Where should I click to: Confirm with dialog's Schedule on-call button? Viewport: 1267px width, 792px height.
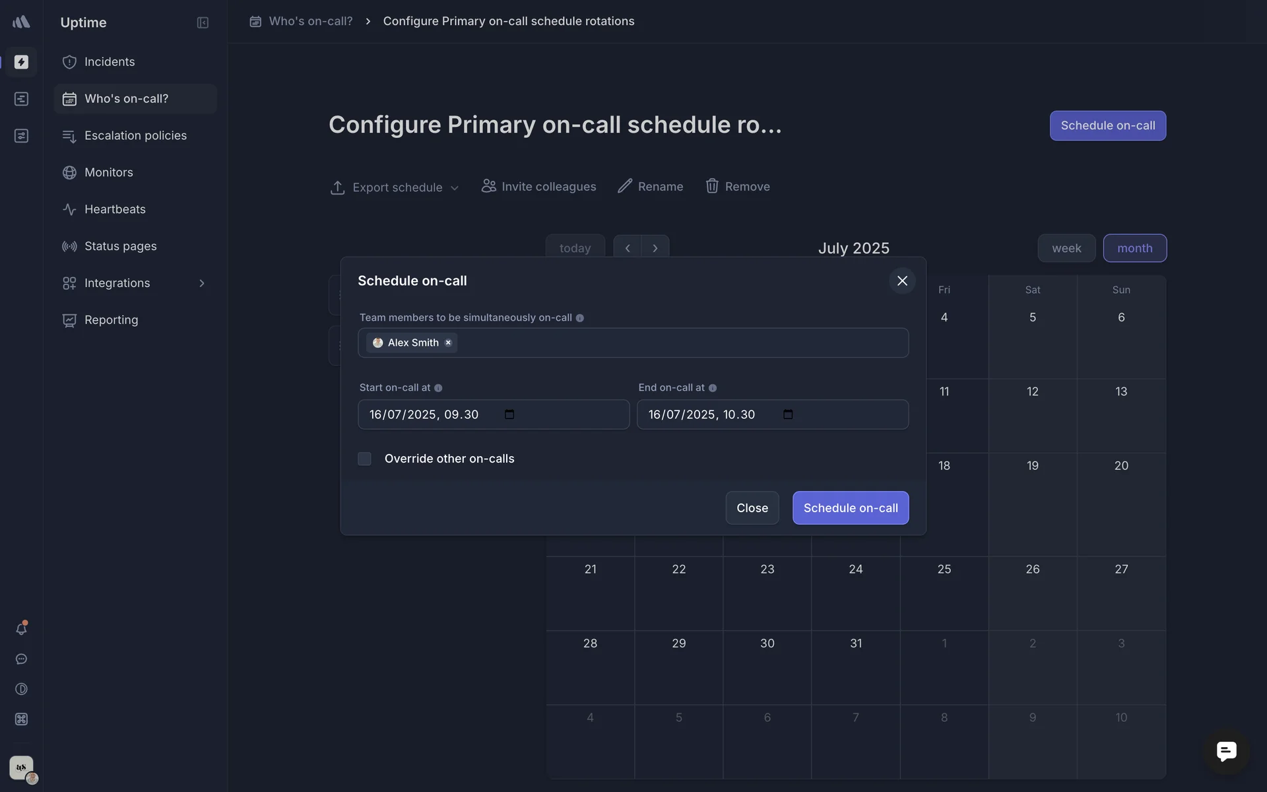click(x=850, y=508)
